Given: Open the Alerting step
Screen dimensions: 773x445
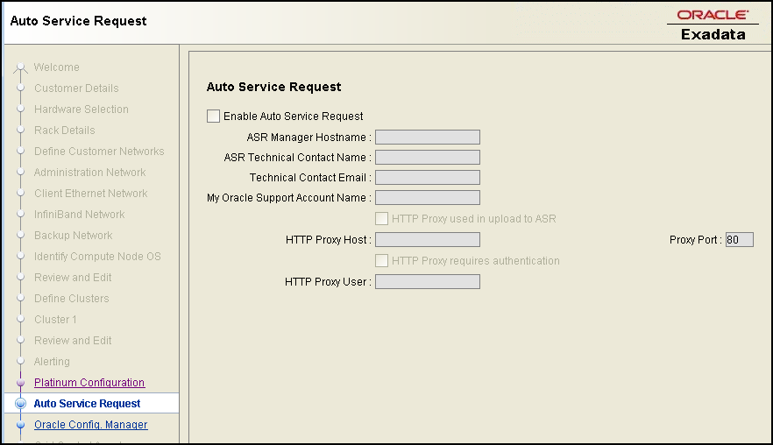Looking at the screenshot, I should pyautogui.click(x=52, y=362).
